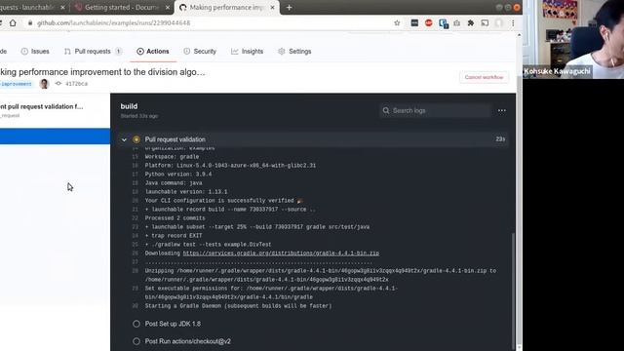This screenshot has height=351, width=624.
Task: Open the Security tab
Action: click(x=200, y=52)
